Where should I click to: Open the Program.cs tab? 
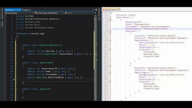pyautogui.click(x=26, y=10)
